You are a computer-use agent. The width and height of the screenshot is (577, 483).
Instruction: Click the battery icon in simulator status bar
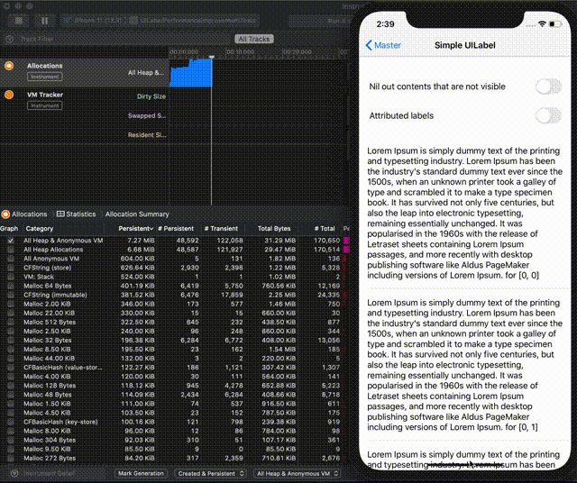[x=555, y=24]
